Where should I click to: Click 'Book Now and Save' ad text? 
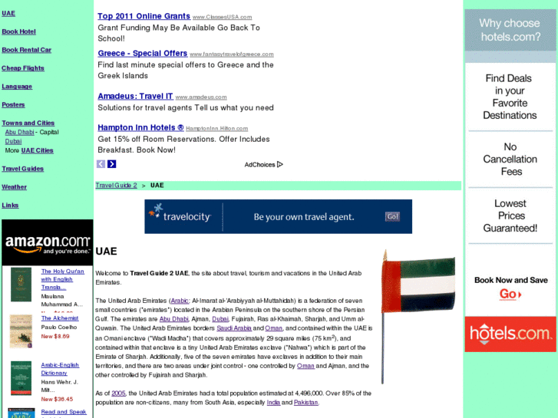pyautogui.click(x=510, y=280)
